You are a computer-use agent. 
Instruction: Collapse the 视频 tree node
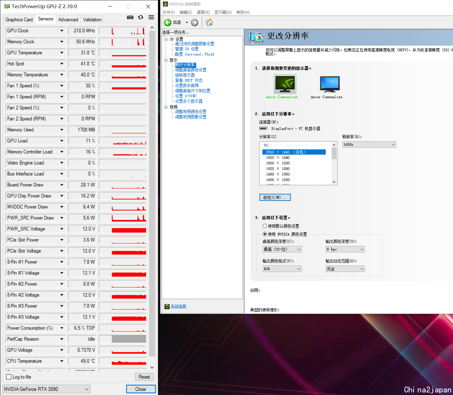(166, 107)
